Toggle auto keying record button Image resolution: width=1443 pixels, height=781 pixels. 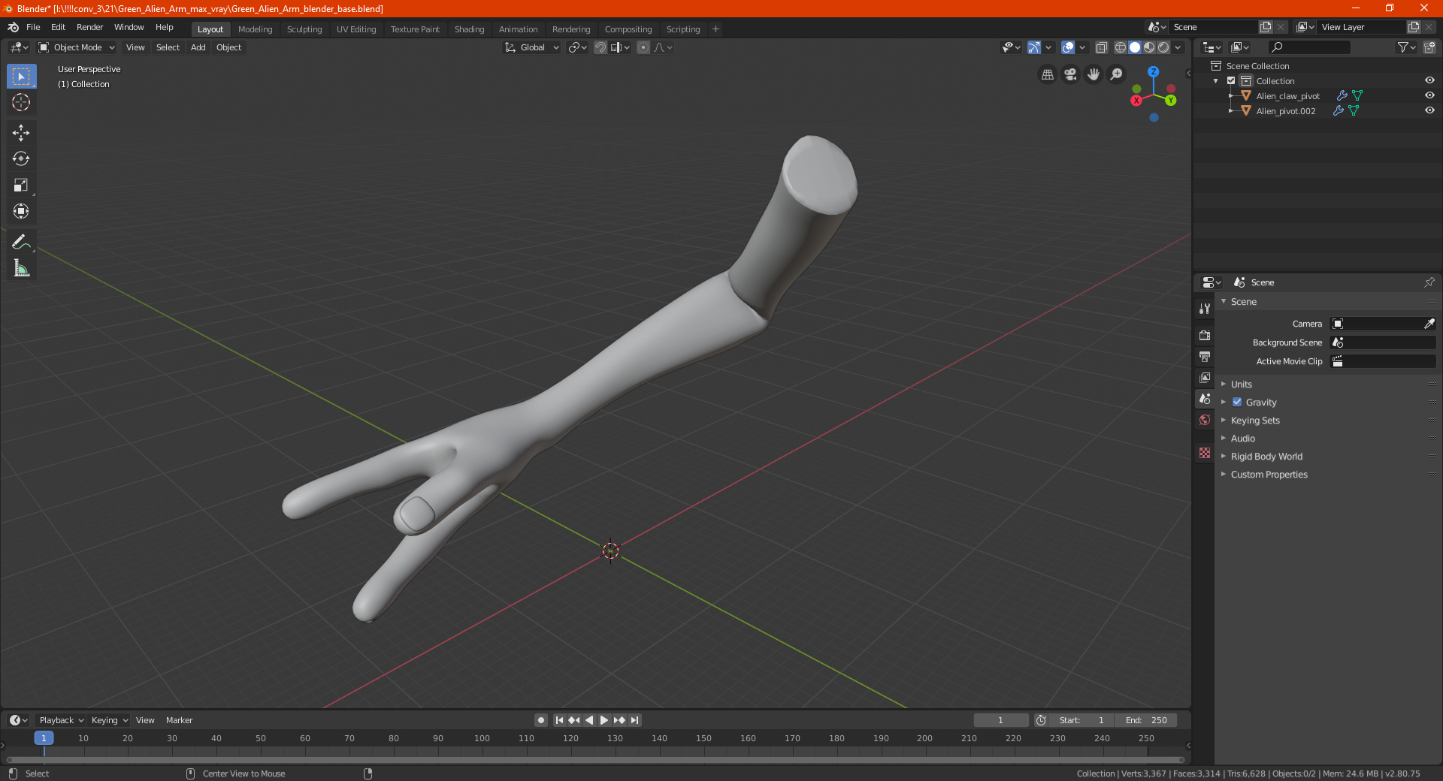click(540, 720)
